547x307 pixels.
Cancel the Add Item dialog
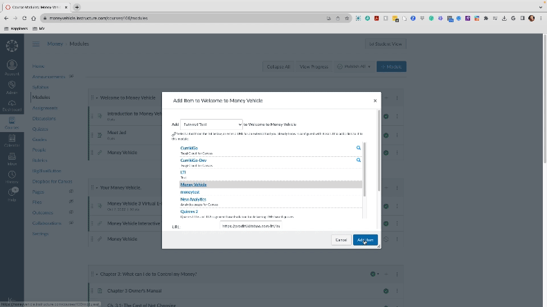pyautogui.click(x=341, y=240)
